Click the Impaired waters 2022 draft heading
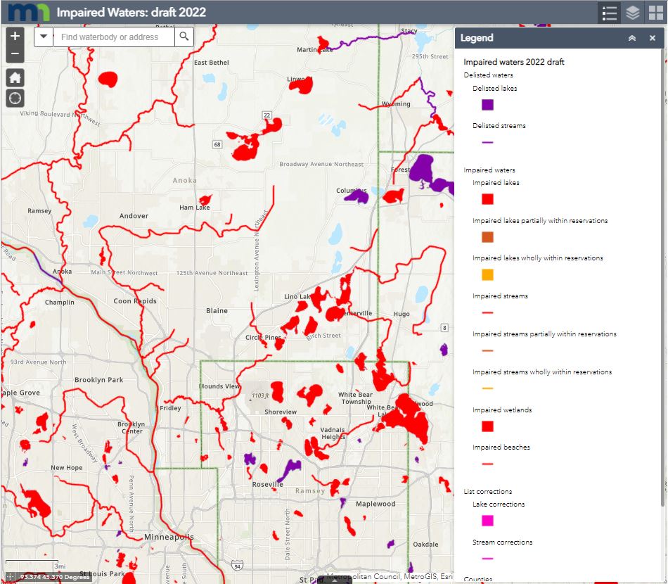Image resolution: width=668 pixels, height=584 pixels. coord(514,62)
